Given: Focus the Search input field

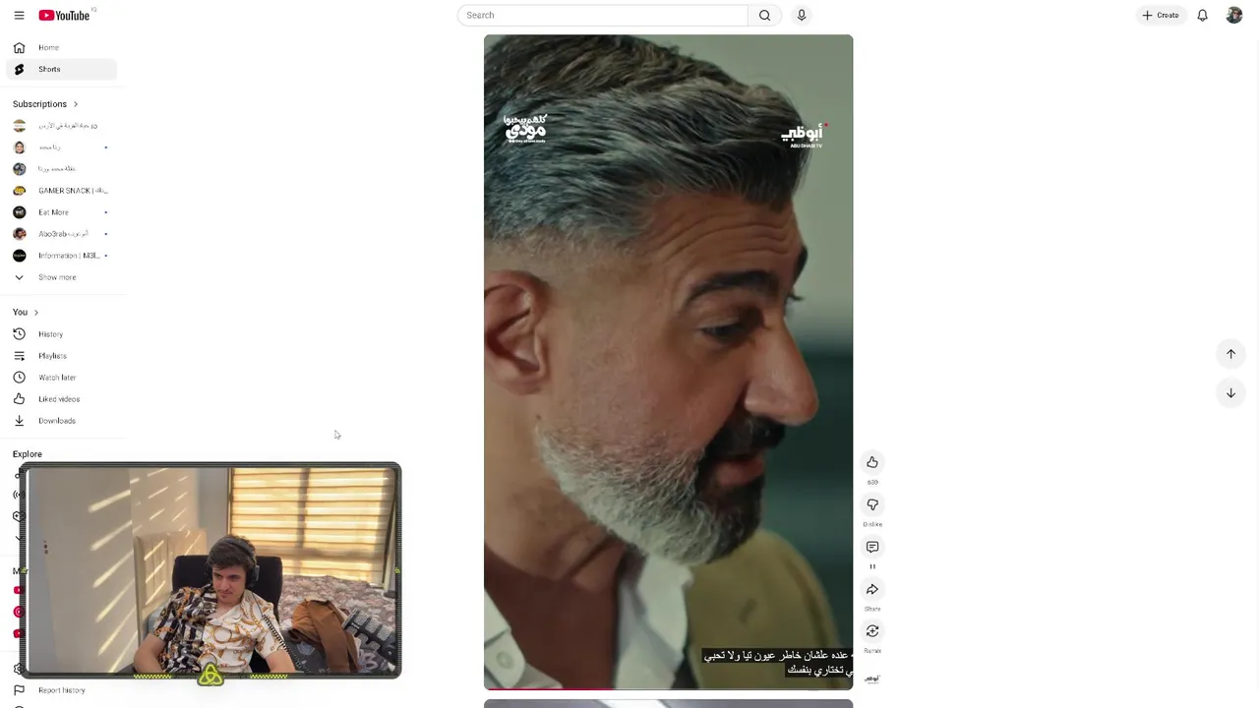Looking at the screenshot, I should point(603,15).
